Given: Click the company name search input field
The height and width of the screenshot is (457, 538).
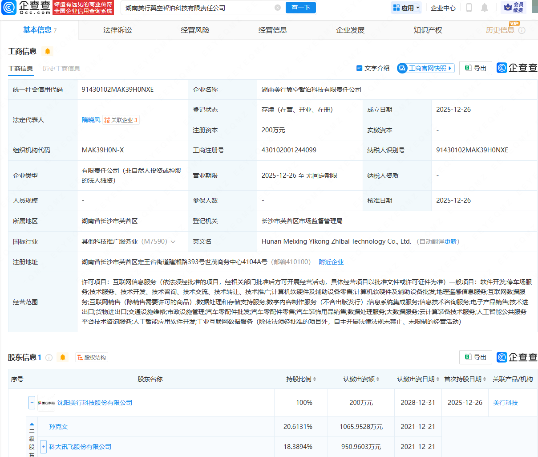Looking at the screenshot, I should pos(198,8).
